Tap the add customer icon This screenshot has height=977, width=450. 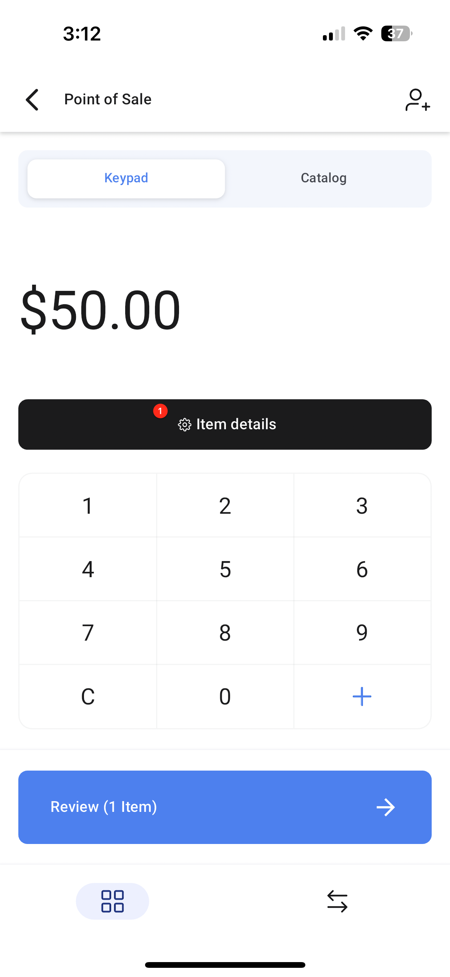(x=417, y=100)
